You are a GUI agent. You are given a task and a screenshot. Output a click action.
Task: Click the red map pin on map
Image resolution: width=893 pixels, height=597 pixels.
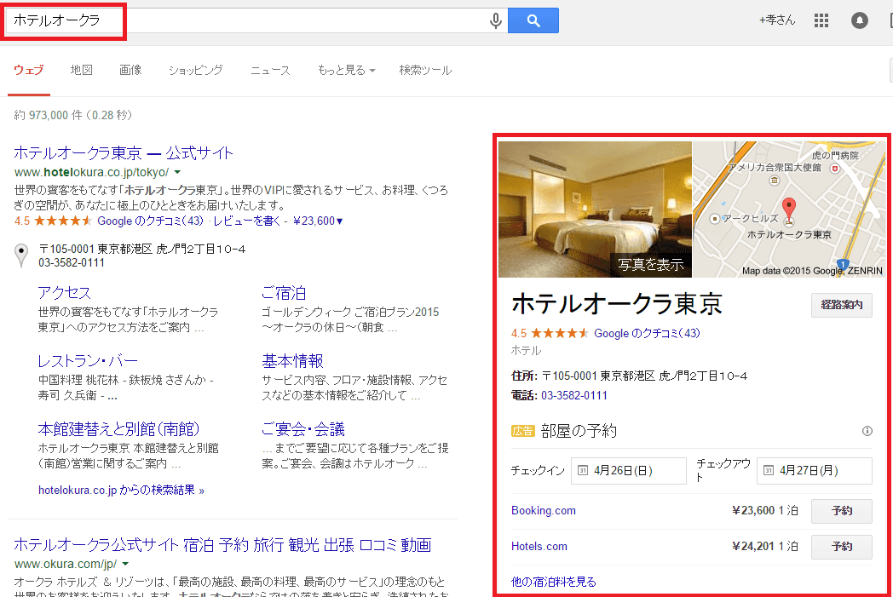(x=789, y=208)
